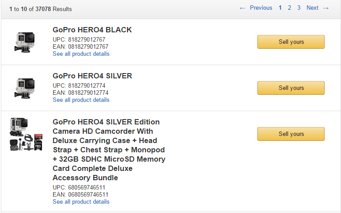Sell yours for the Deluxe Accessory Bundle
Screen dimensions: 341x213
(291, 134)
